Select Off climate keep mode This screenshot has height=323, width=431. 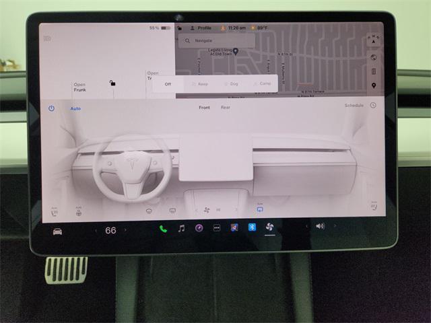coord(168,84)
